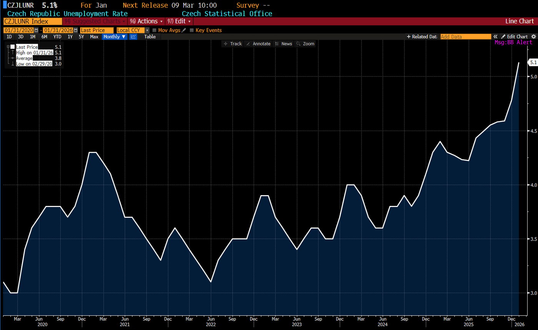
Task: Click the 4.0 y-axis label
Action: click(534, 185)
